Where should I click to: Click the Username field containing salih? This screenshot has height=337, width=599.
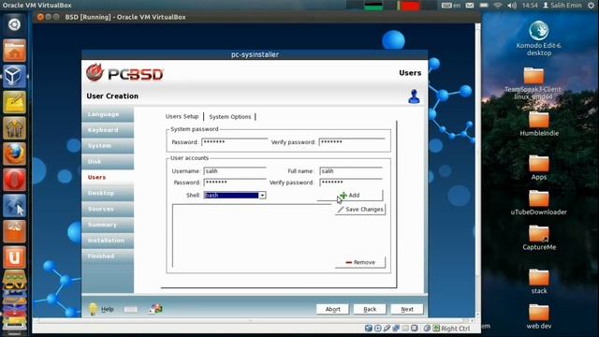click(x=235, y=171)
